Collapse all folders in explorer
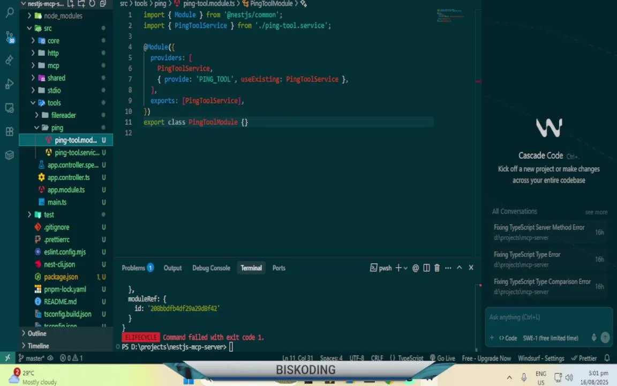The image size is (617, 386). (103, 4)
